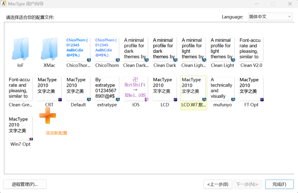Image resolution: width=298 pixels, height=193 pixels.
Task: Select the FT Opt profile preview
Action: click(251, 89)
